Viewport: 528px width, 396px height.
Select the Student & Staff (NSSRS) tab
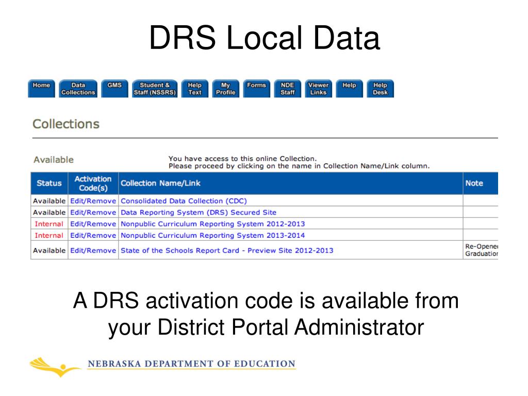click(155, 89)
